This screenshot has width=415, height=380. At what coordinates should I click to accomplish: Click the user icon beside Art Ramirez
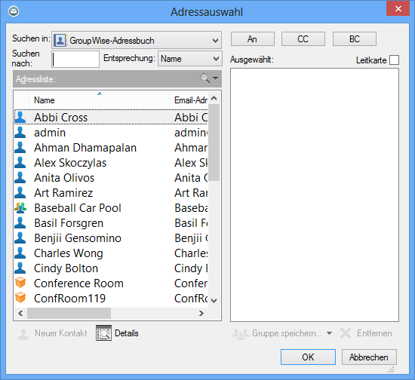click(x=20, y=192)
